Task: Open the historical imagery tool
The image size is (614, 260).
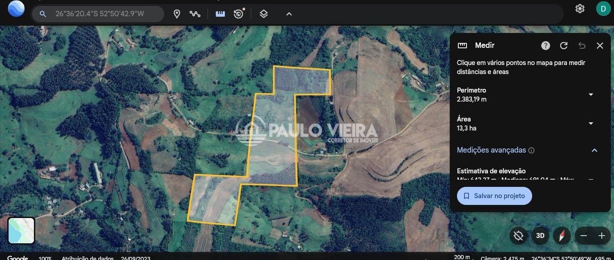Action: pyautogui.click(x=238, y=14)
